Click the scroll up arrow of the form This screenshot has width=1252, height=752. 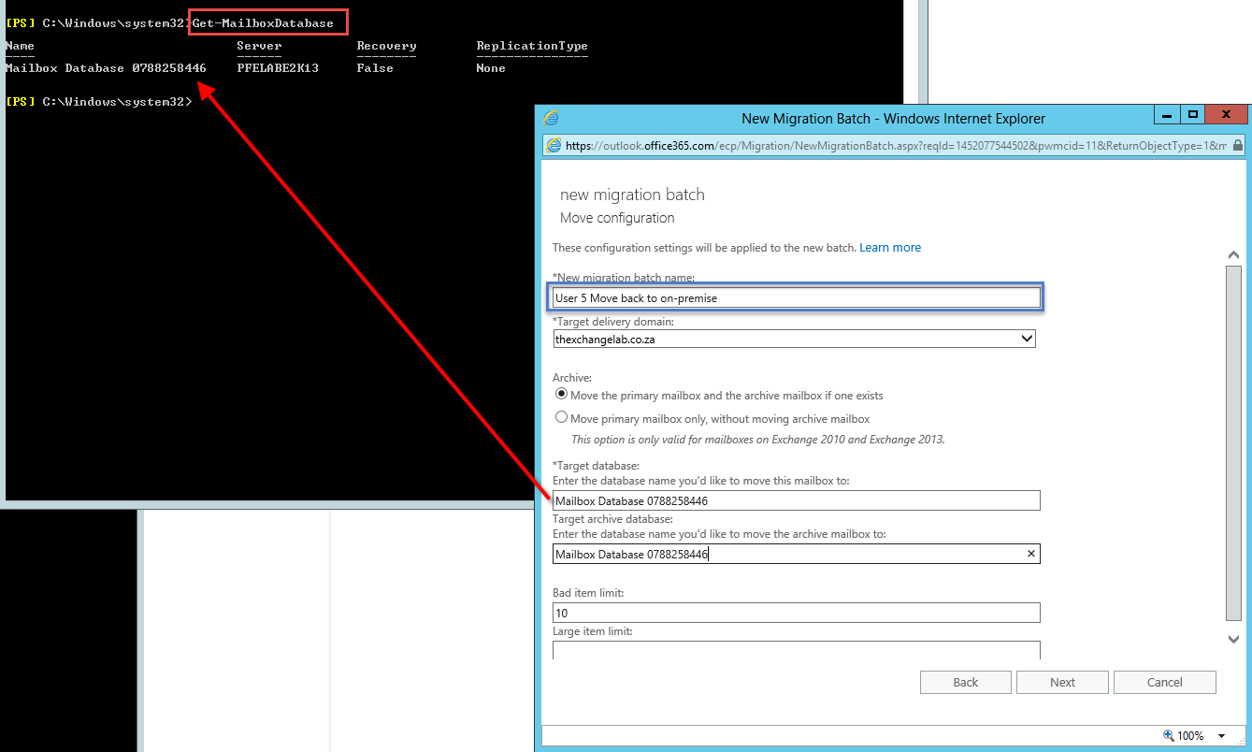pos(1233,255)
